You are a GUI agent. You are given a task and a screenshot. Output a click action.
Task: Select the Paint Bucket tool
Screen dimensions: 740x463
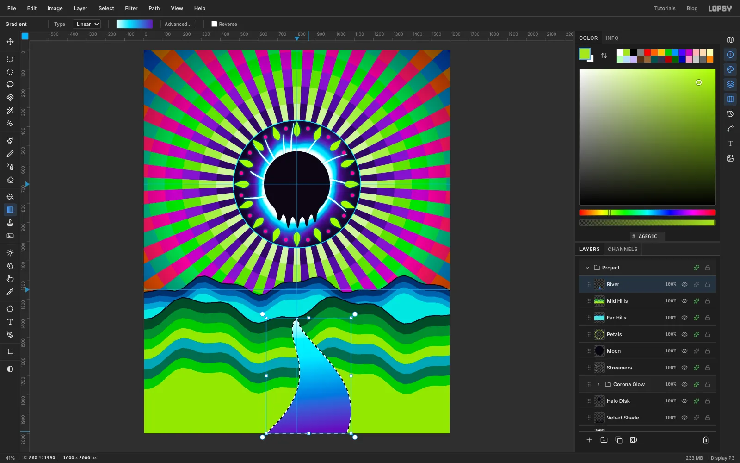(x=10, y=197)
